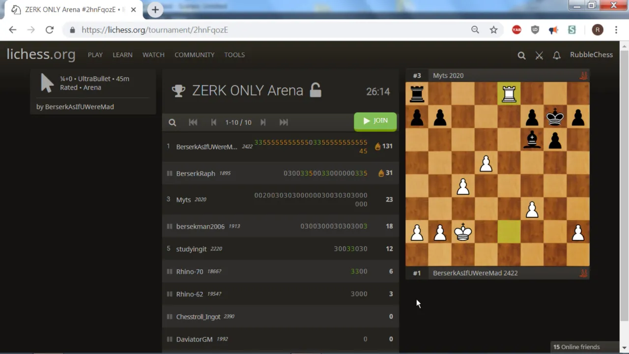The image size is (629, 354).
Task: Open the RubbleChess user menu
Action: click(591, 55)
